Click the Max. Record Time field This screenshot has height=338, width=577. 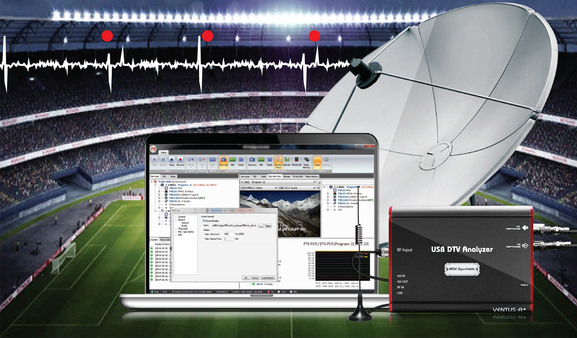coord(229,239)
